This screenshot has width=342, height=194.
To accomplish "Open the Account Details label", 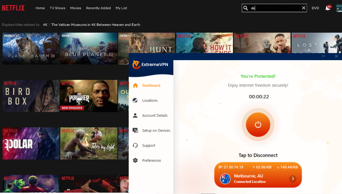I will point(155,116).
